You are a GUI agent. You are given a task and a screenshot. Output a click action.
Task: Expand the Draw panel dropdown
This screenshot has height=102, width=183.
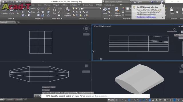pos(11,18)
